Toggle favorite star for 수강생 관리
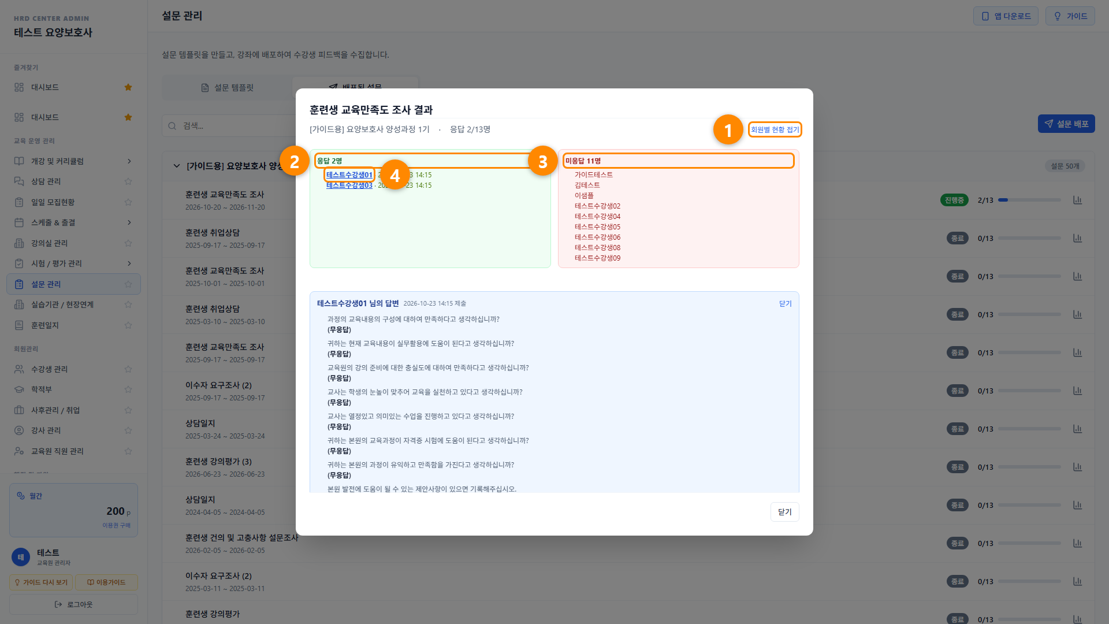The width and height of the screenshot is (1109, 624). tap(128, 369)
